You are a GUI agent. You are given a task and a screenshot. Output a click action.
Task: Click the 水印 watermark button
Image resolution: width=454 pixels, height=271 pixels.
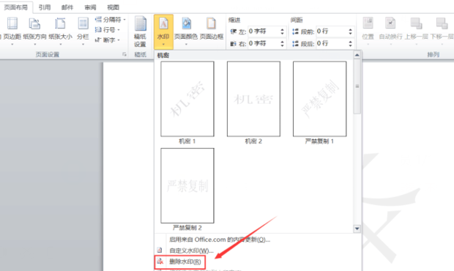pos(163,31)
